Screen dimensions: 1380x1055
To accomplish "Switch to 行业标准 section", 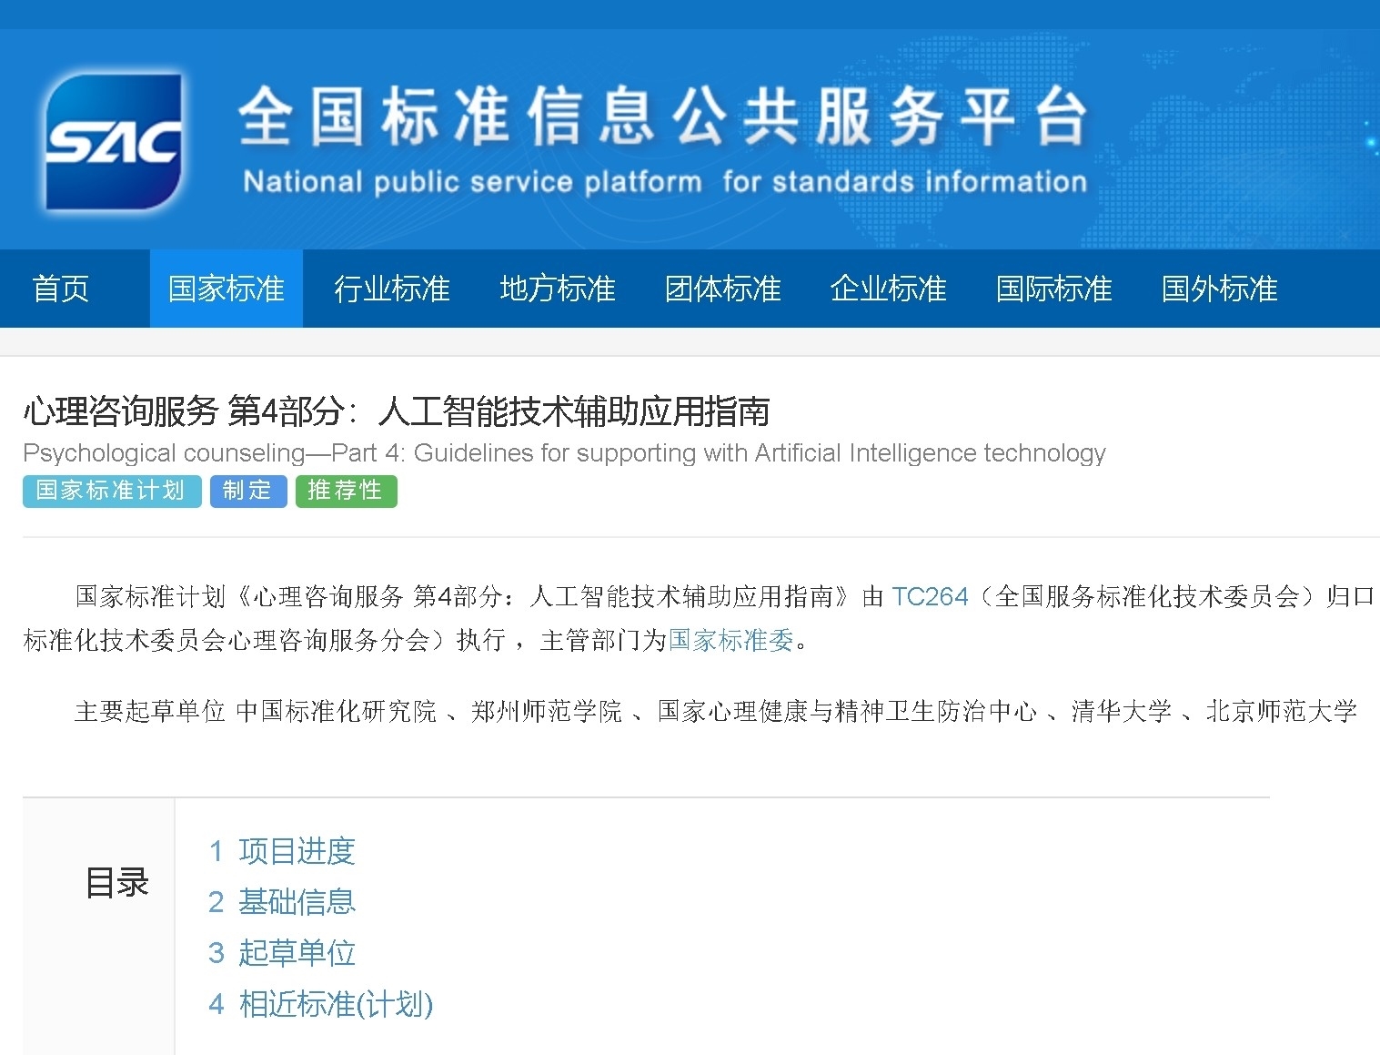I will point(391,289).
